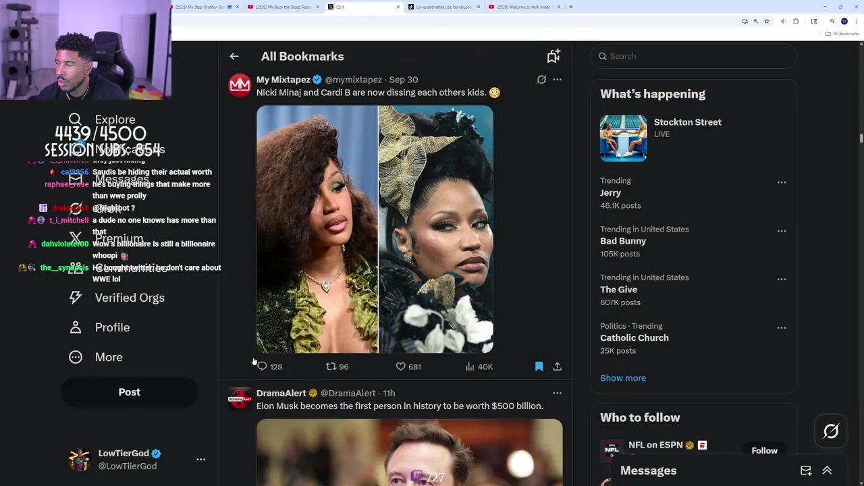The image size is (864, 486).
Task: Click the browser zoom magnifier icon
Action: [755, 22]
